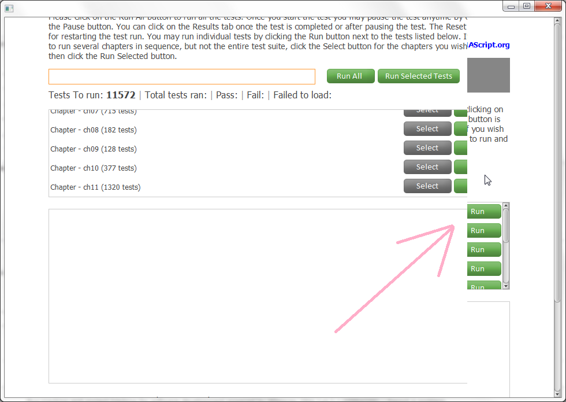The height and width of the screenshot is (402, 566).
Task: Click down arrow of Run list scrollbar
Action: point(506,286)
